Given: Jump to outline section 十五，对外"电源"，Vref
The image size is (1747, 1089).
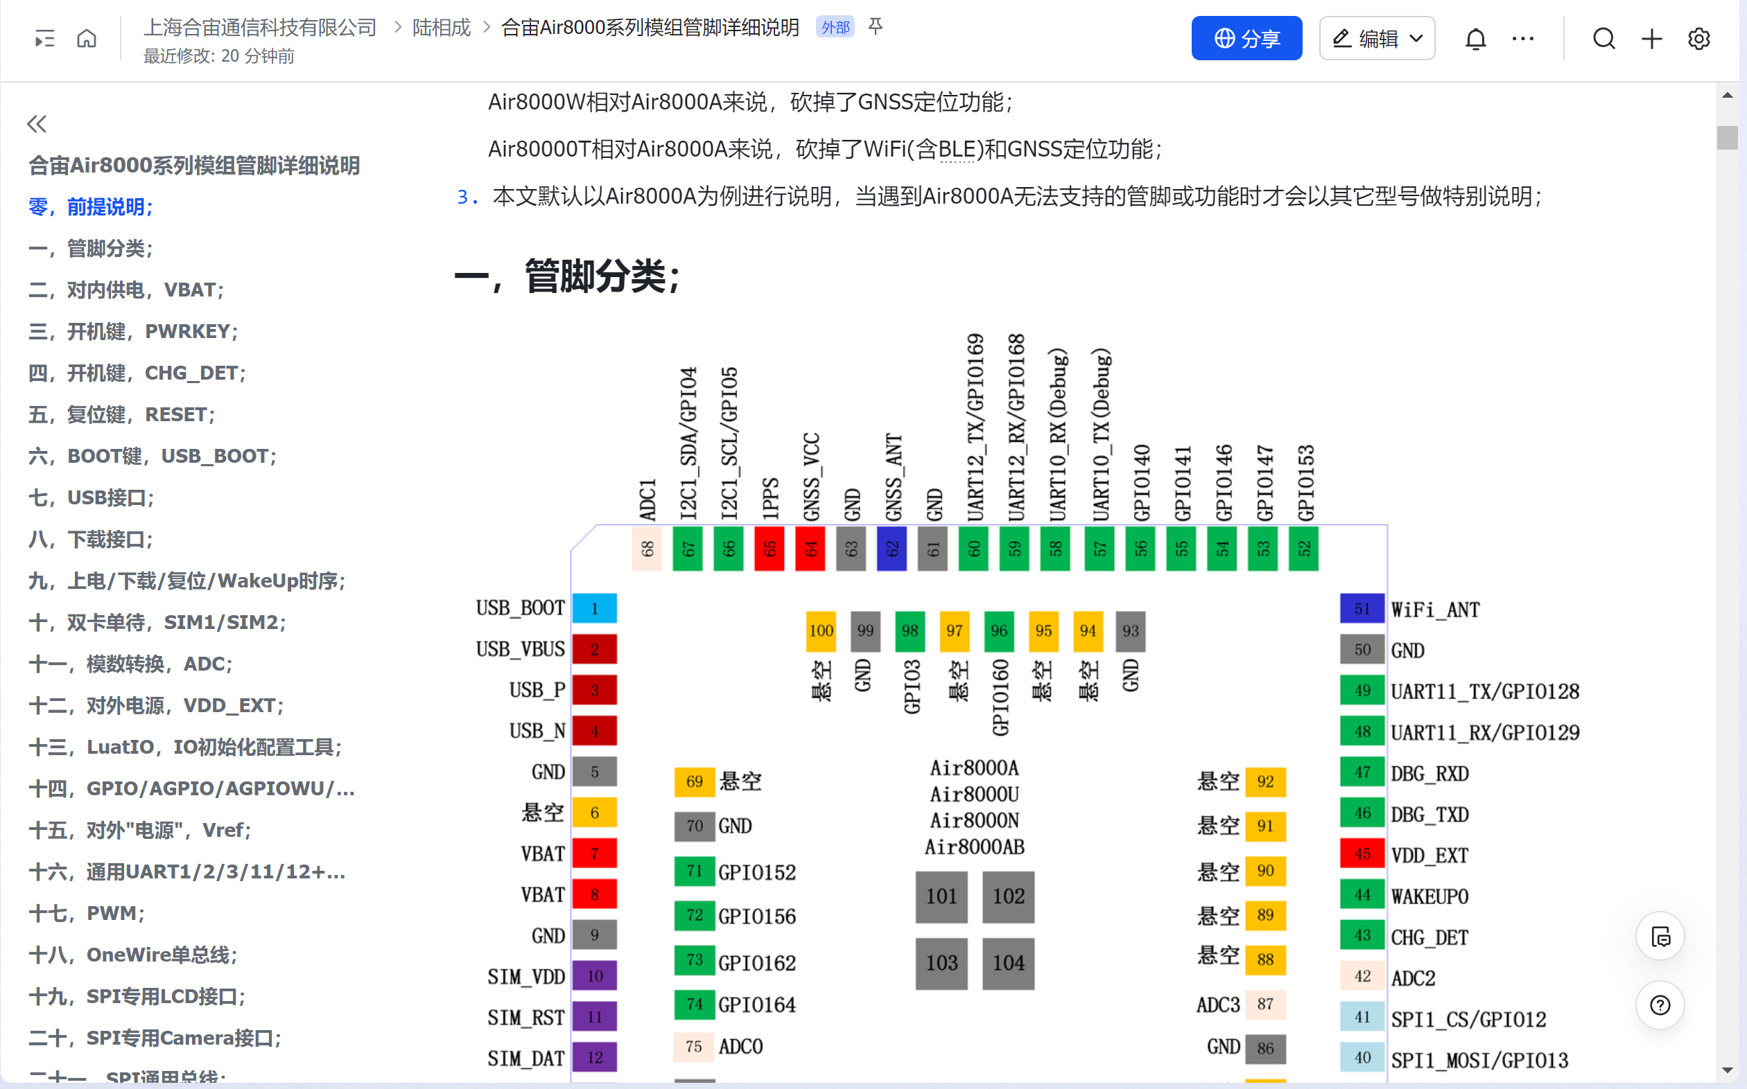Looking at the screenshot, I should 140,831.
